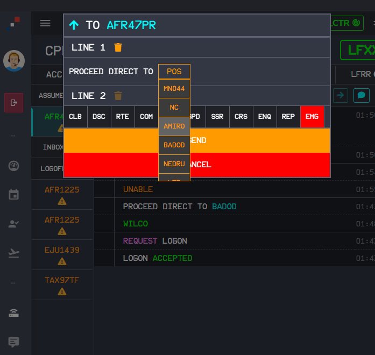The width and height of the screenshot is (375, 355).
Task: Open the router network icon in sidebar
Action: [13, 313]
